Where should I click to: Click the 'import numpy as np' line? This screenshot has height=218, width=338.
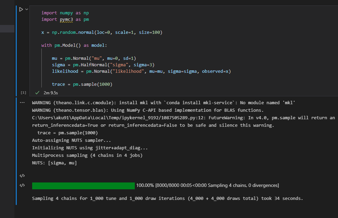[x=65, y=13]
